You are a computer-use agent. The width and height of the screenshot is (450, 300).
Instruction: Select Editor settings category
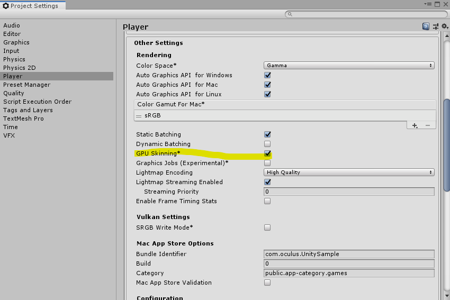pos(12,34)
